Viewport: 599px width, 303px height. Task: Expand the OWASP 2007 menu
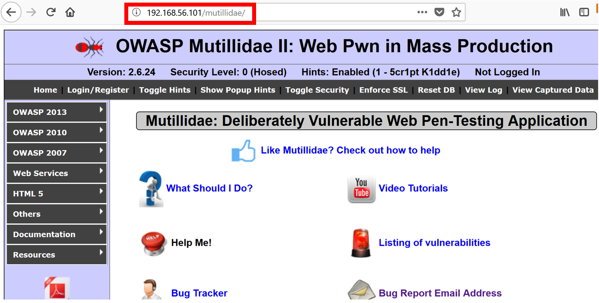pyautogui.click(x=57, y=153)
